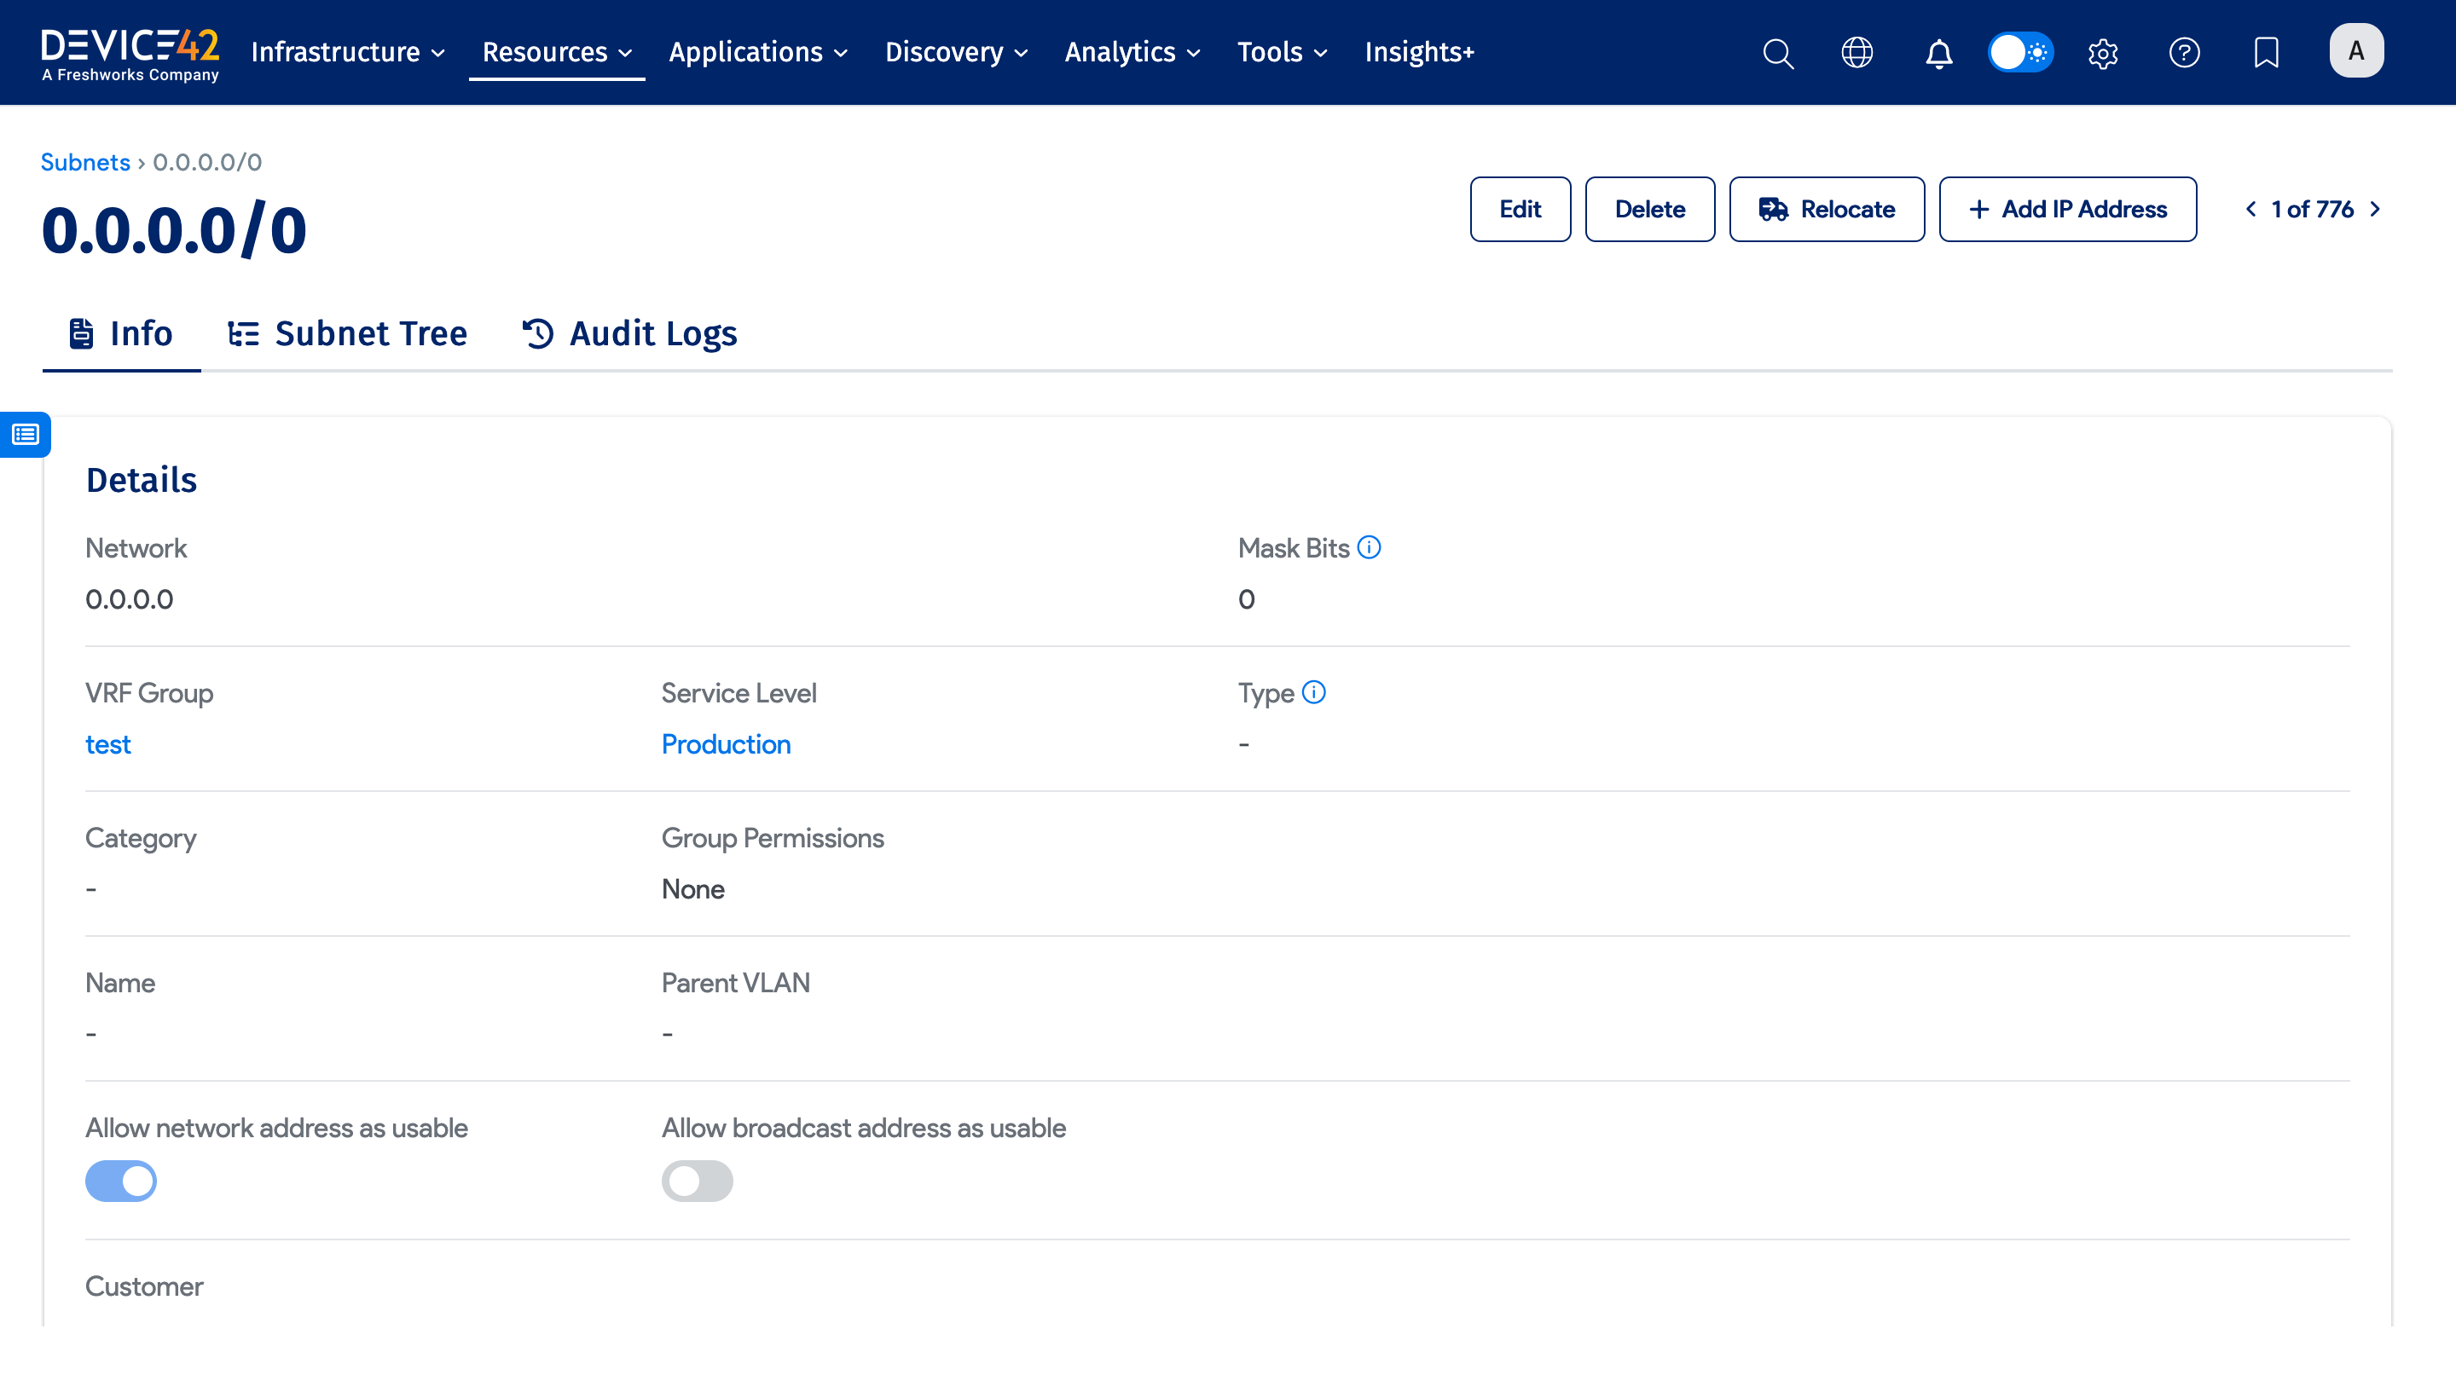Open the global search
The height and width of the screenshot is (1381, 2456).
click(x=1777, y=52)
